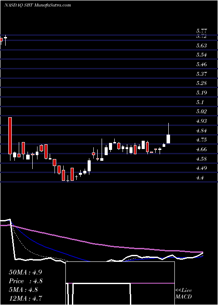Click the 5.46 price level label
The width and height of the screenshot is (218, 305).
click(201, 64)
